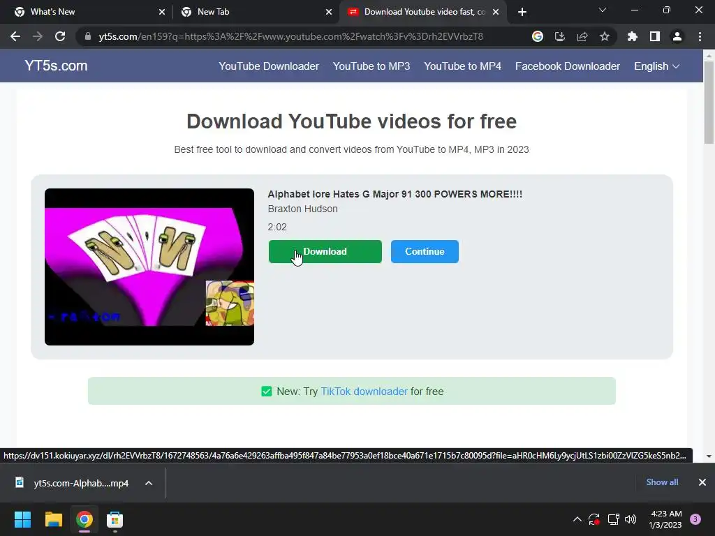Bookmark this tab with star icon
The image size is (715, 536).
point(605,36)
